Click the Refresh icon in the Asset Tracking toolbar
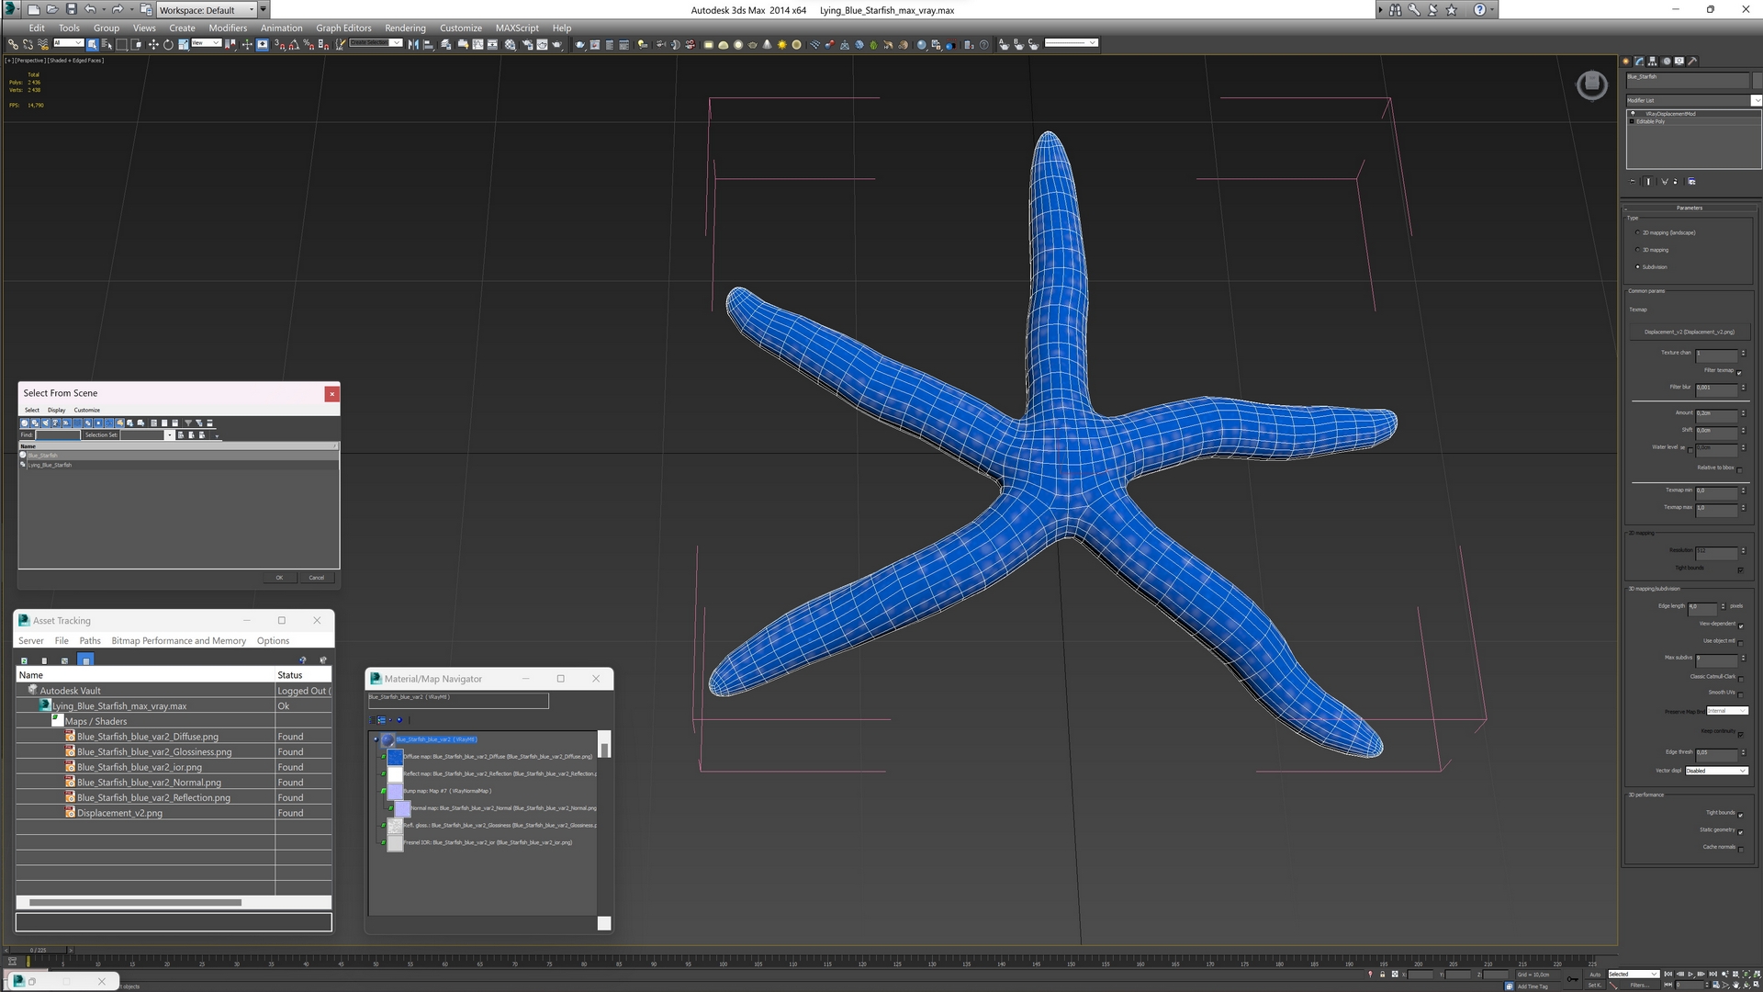 24,660
